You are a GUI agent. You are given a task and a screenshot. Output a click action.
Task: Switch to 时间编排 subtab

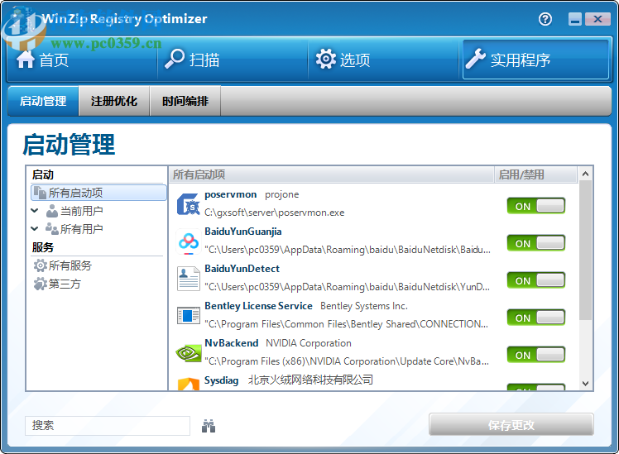(185, 101)
